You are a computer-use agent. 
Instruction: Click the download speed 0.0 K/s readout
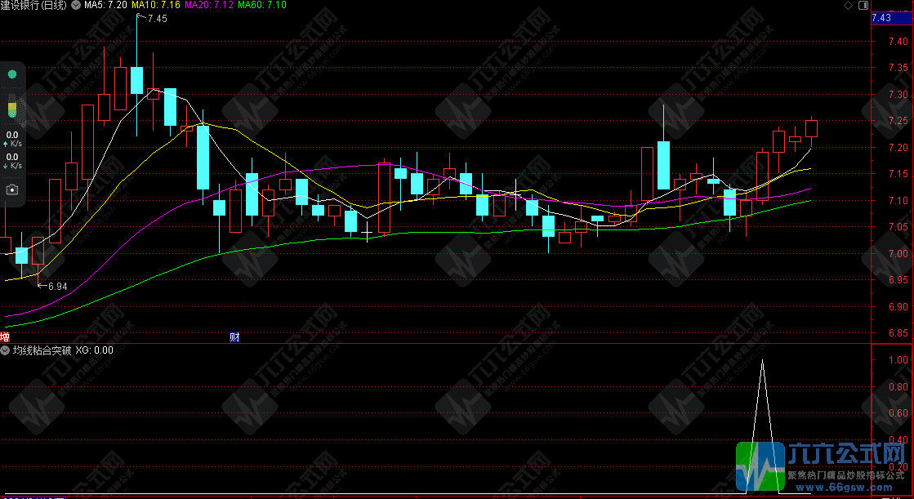point(12,161)
